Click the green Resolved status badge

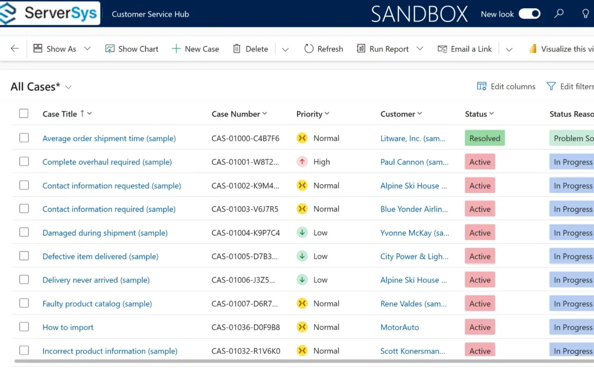[485, 138]
